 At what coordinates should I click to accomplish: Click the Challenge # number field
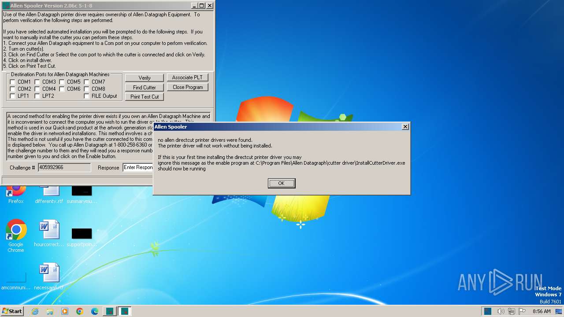click(64, 167)
